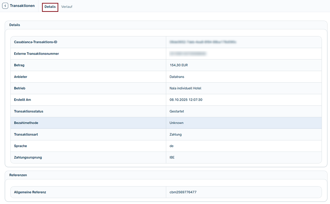
Task: Click the blurred external transaction number value
Action: 188,53
